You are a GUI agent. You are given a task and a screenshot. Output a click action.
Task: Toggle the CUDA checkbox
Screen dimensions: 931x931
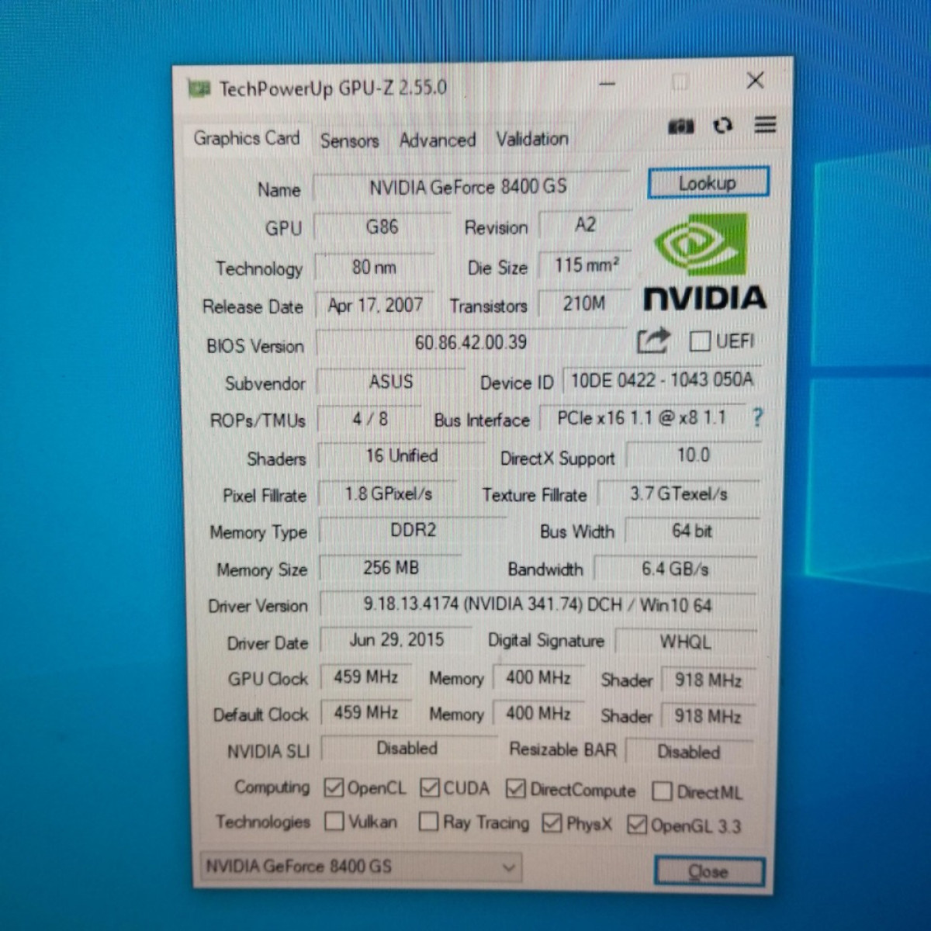pos(429,788)
